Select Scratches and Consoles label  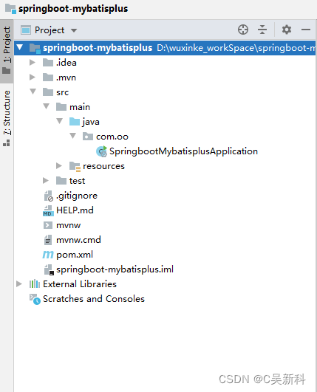pos(94,299)
